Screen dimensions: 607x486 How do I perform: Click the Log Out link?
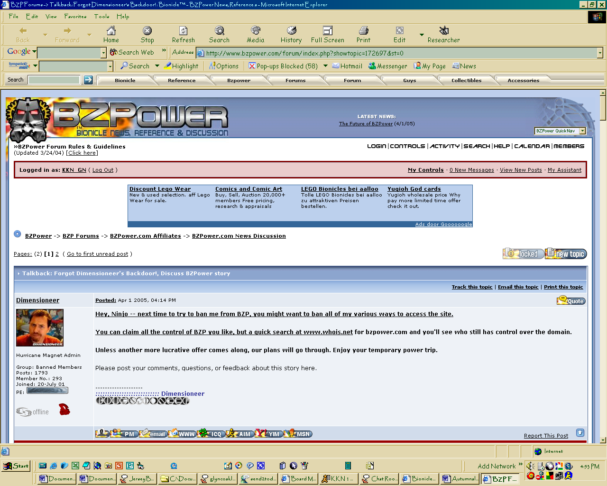[103, 170]
